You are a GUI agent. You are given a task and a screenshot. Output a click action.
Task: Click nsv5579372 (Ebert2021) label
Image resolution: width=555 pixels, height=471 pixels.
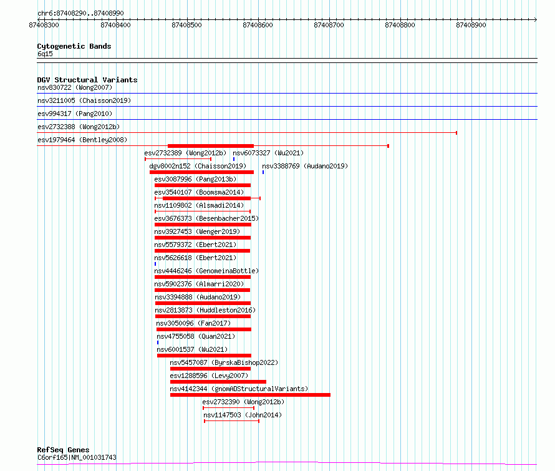tap(195, 245)
